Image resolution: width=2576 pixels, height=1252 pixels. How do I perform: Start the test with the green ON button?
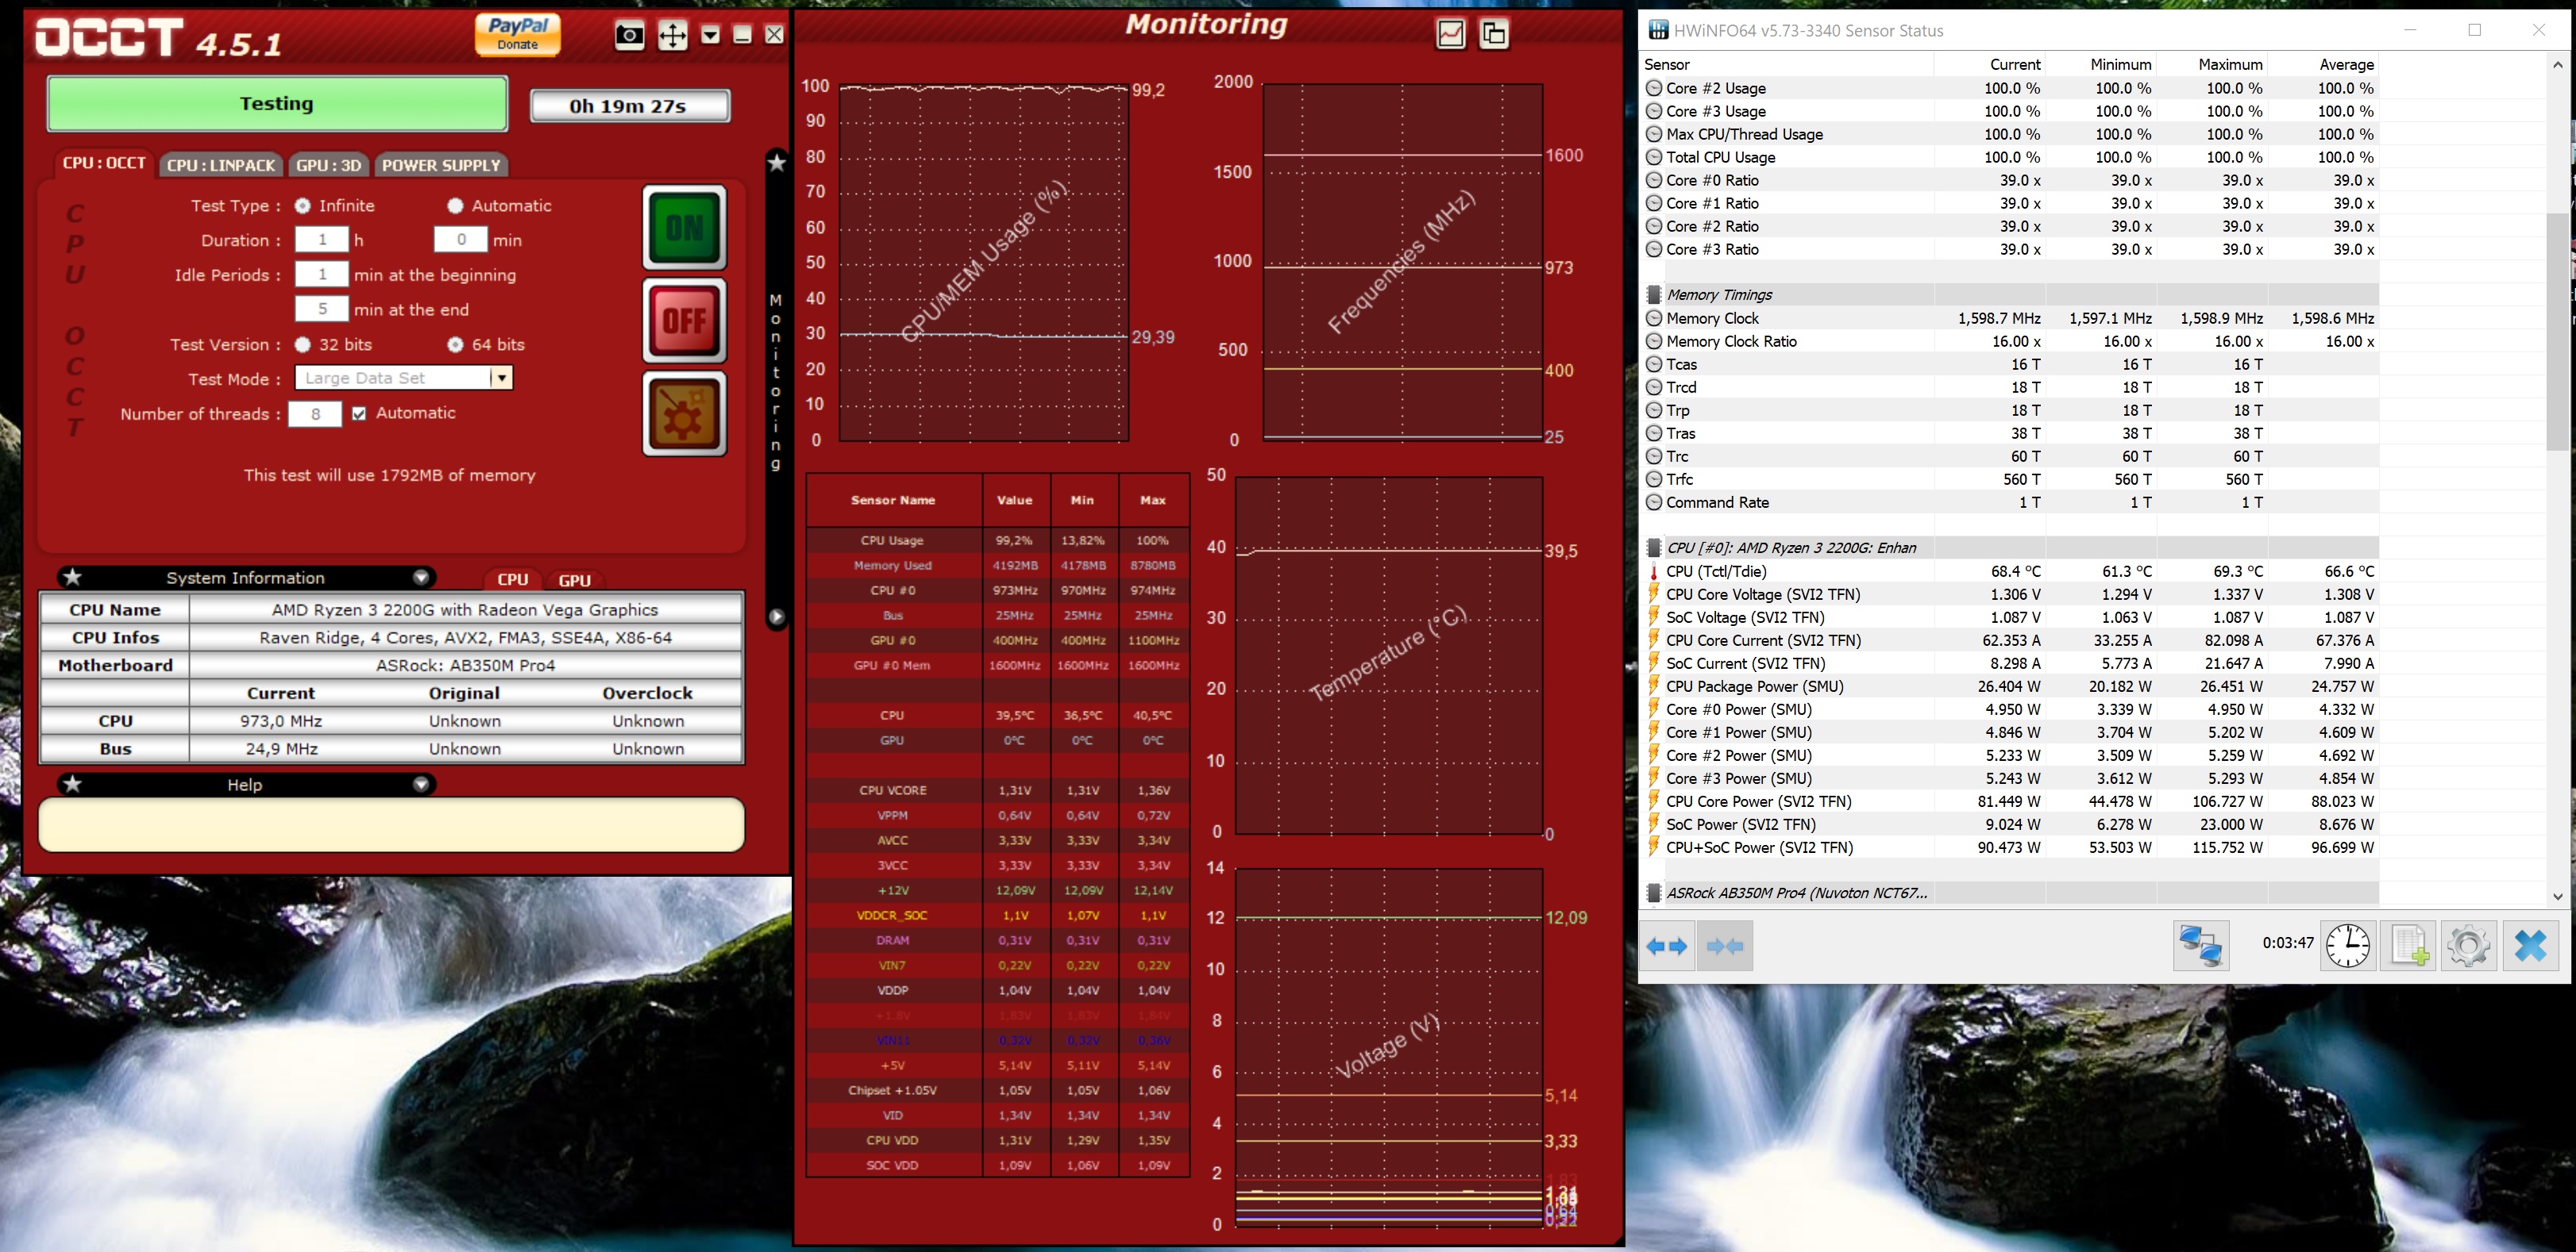coord(684,228)
